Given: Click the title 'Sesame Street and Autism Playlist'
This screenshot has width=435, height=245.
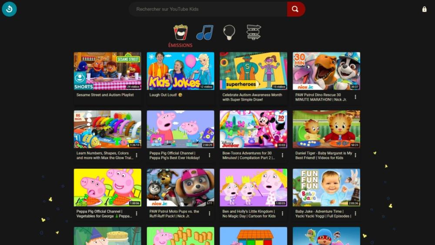Looking at the screenshot, I should (x=105, y=95).
